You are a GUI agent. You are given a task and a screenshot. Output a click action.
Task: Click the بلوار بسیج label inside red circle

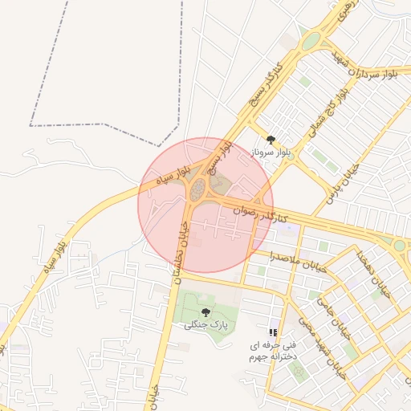pos(221,158)
